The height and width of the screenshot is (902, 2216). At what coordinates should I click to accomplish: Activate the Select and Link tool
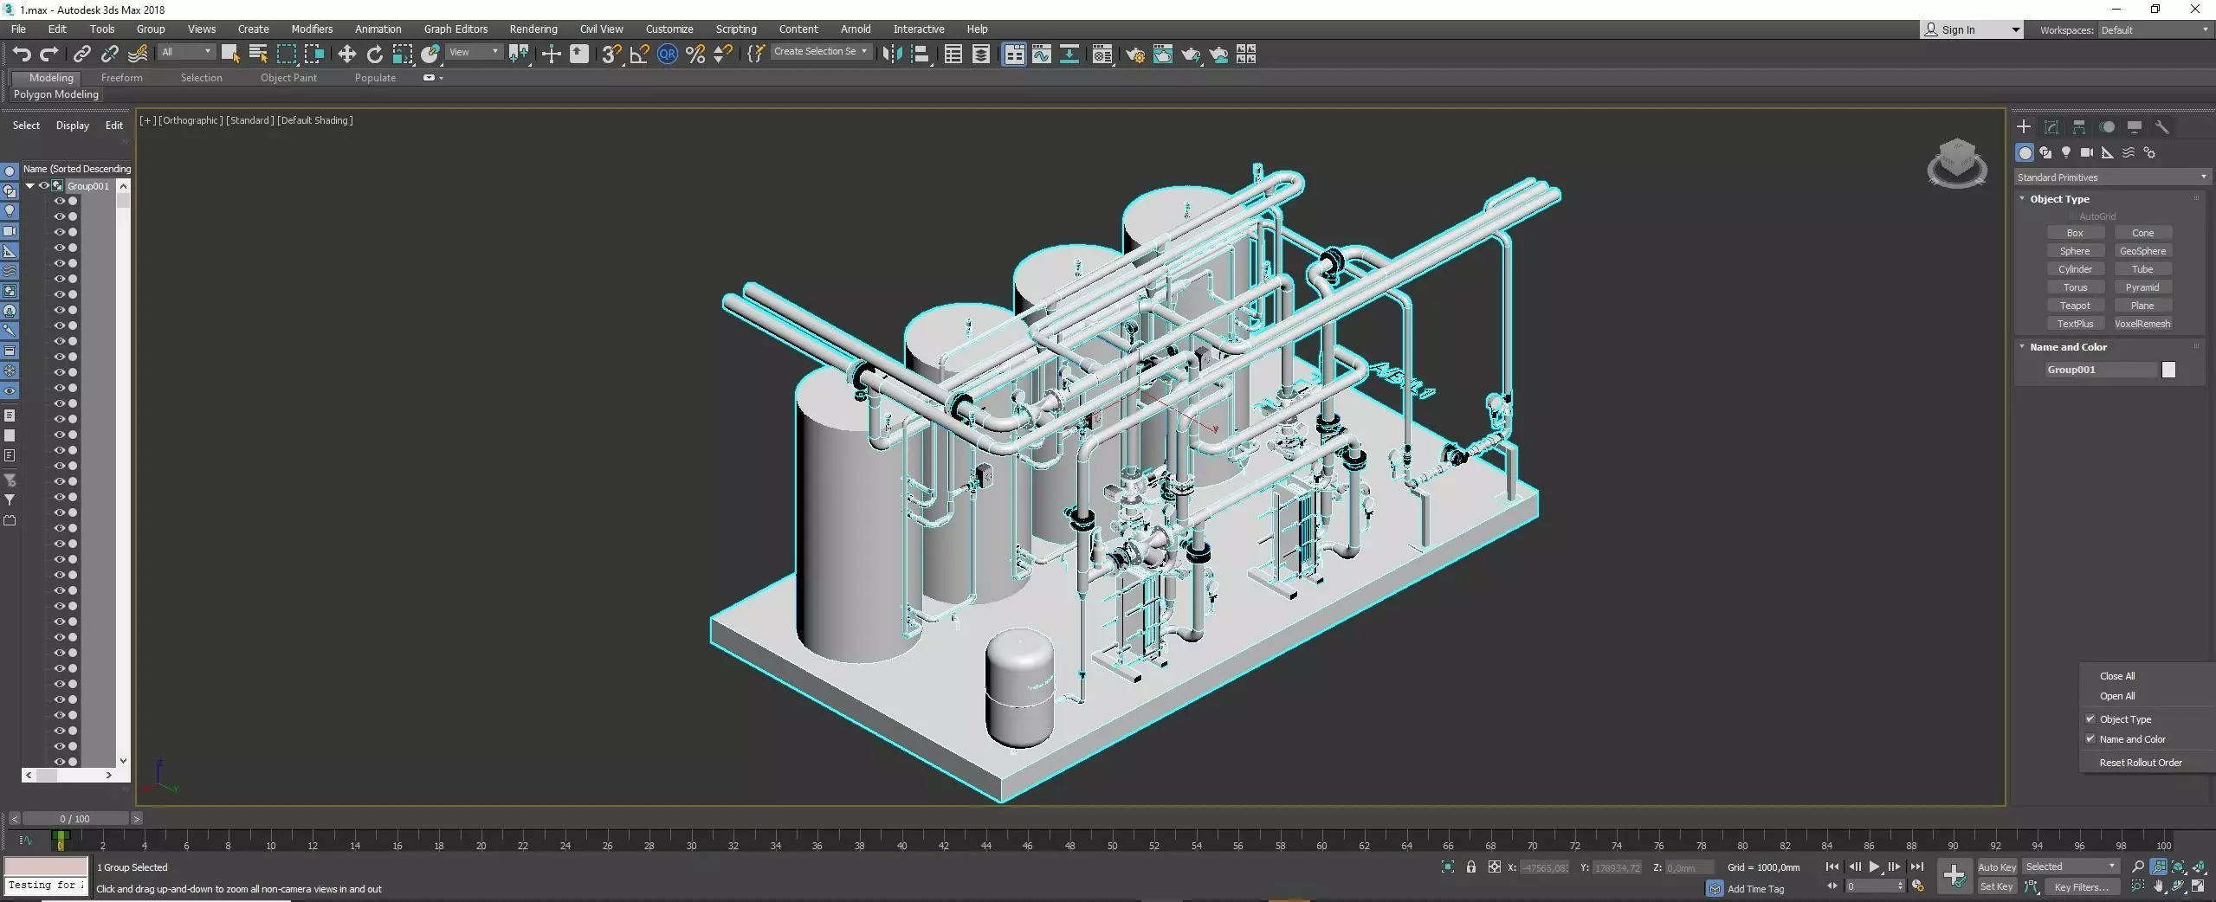(81, 55)
